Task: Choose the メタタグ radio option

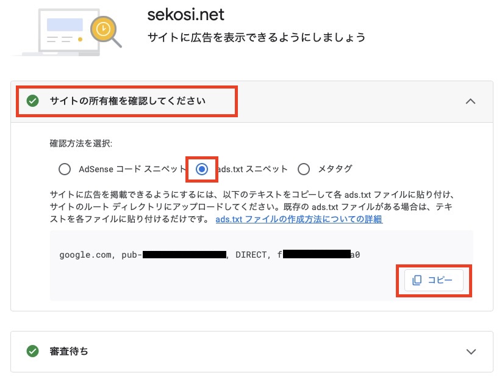Action: [304, 169]
